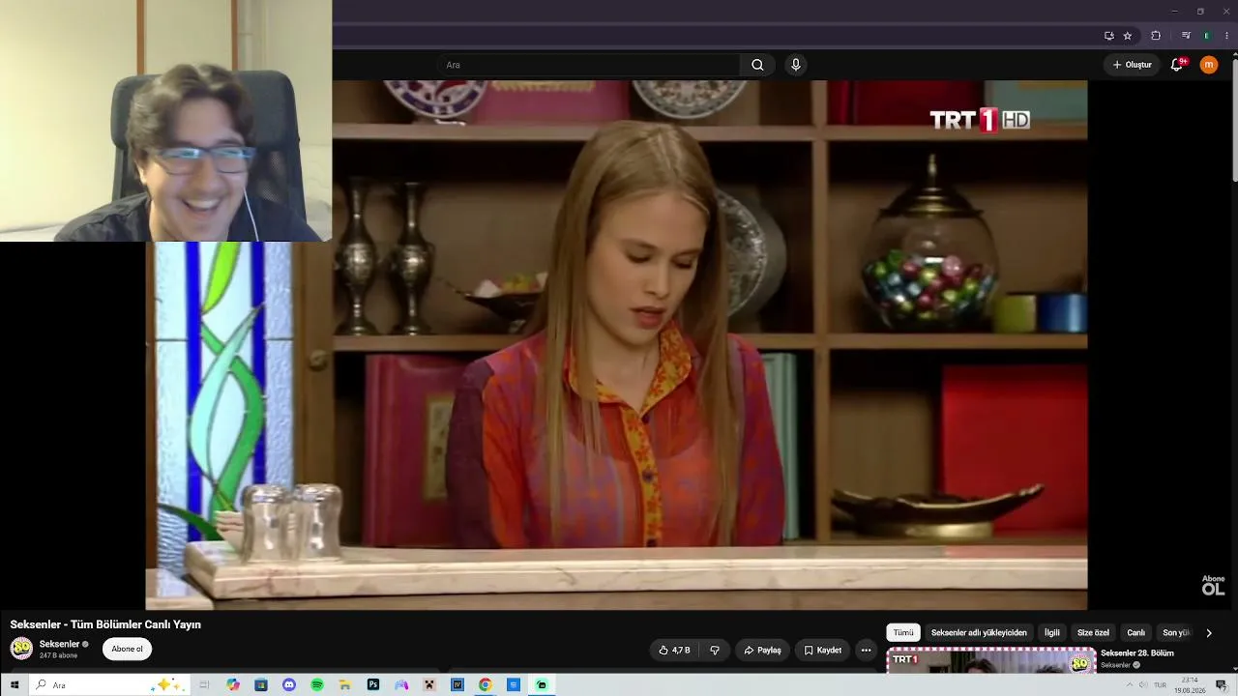Open the Seksenler 28. Bölüm video title

pyautogui.click(x=1136, y=653)
